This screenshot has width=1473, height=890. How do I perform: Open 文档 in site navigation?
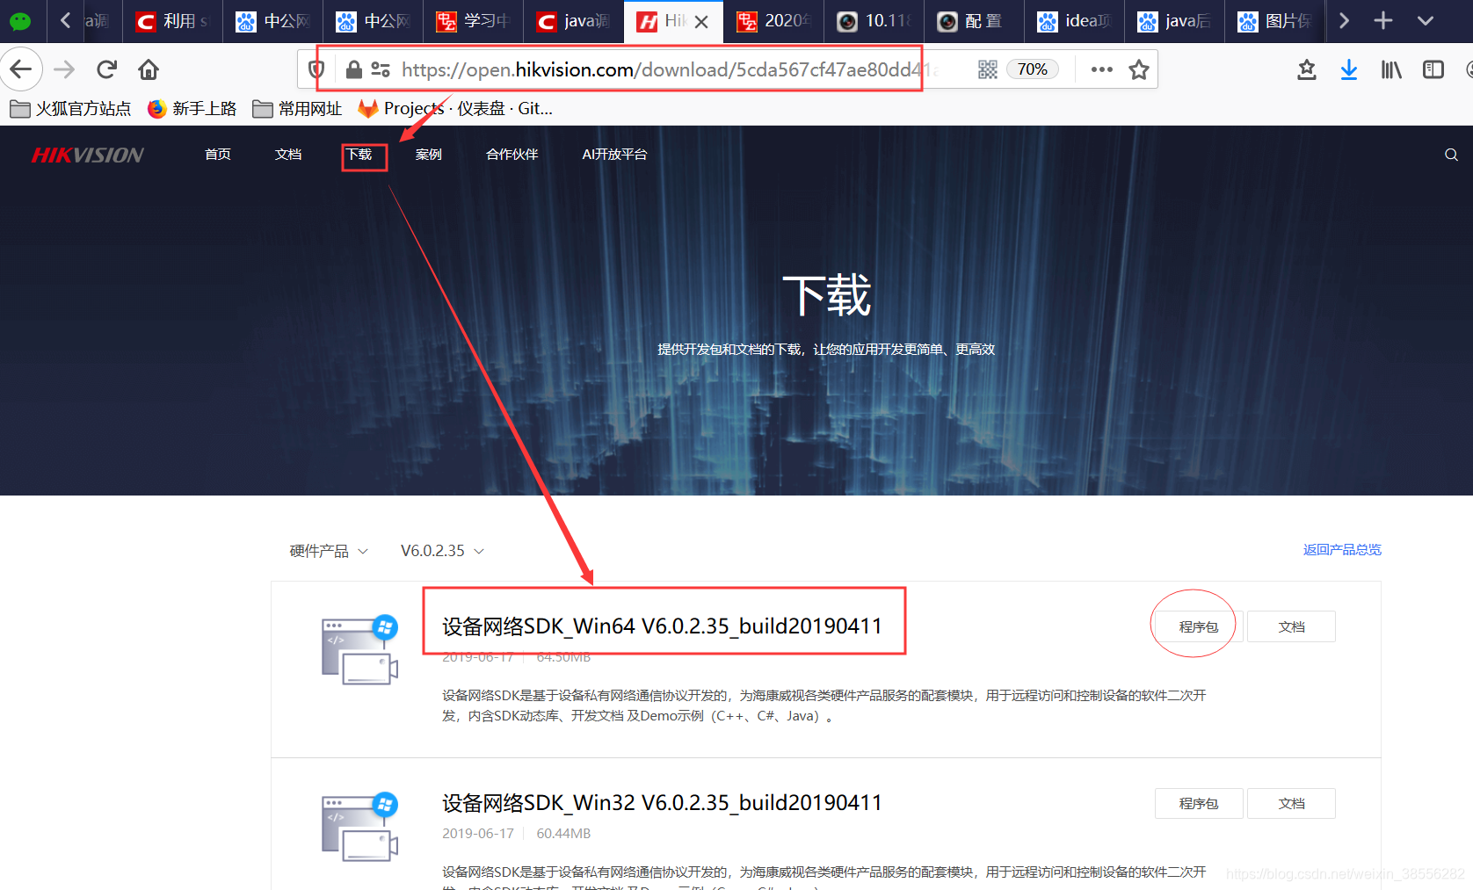click(x=288, y=155)
